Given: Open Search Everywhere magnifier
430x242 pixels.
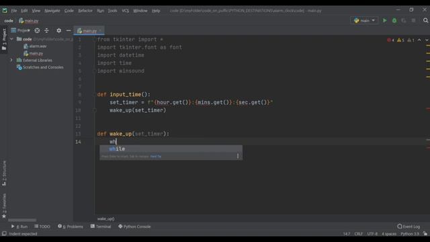Looking at the screenshot, I should click(x=425, y=21).
